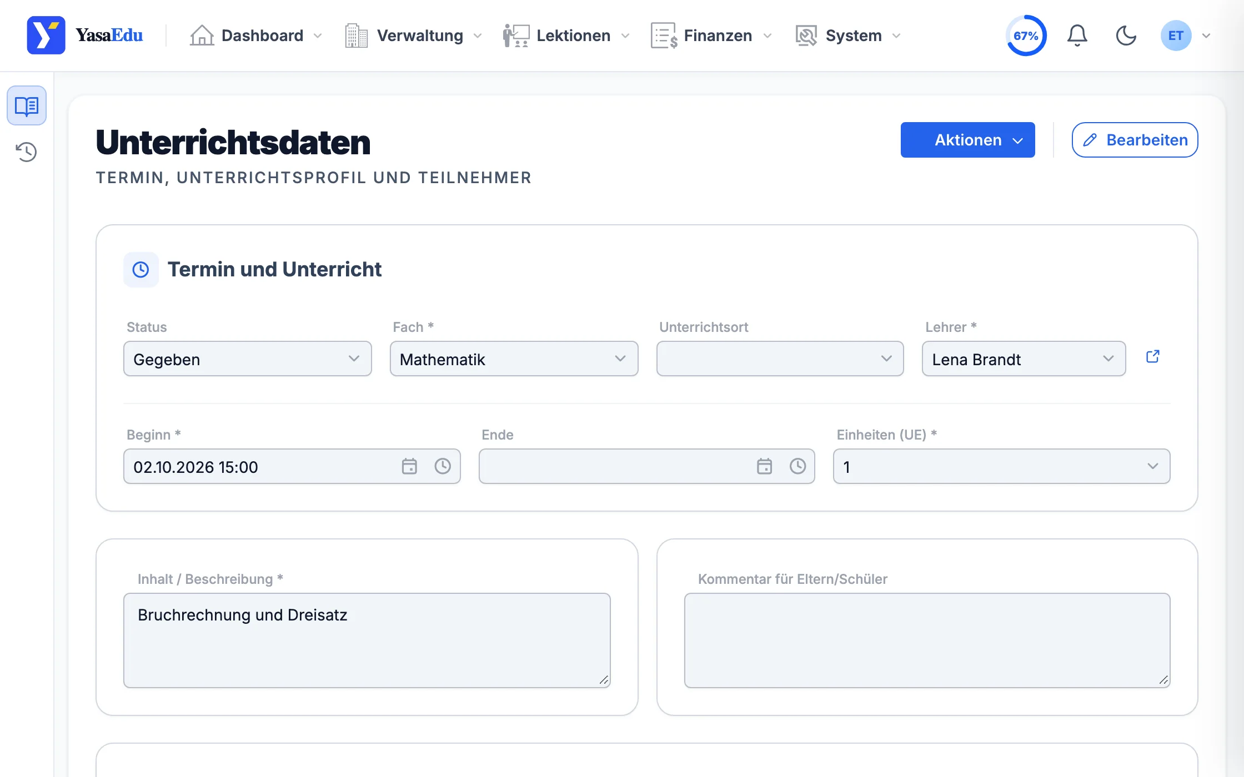The image size is (1244, 777).
Task: Toggle dark mode moon icon
Action: coord(1126,36)
